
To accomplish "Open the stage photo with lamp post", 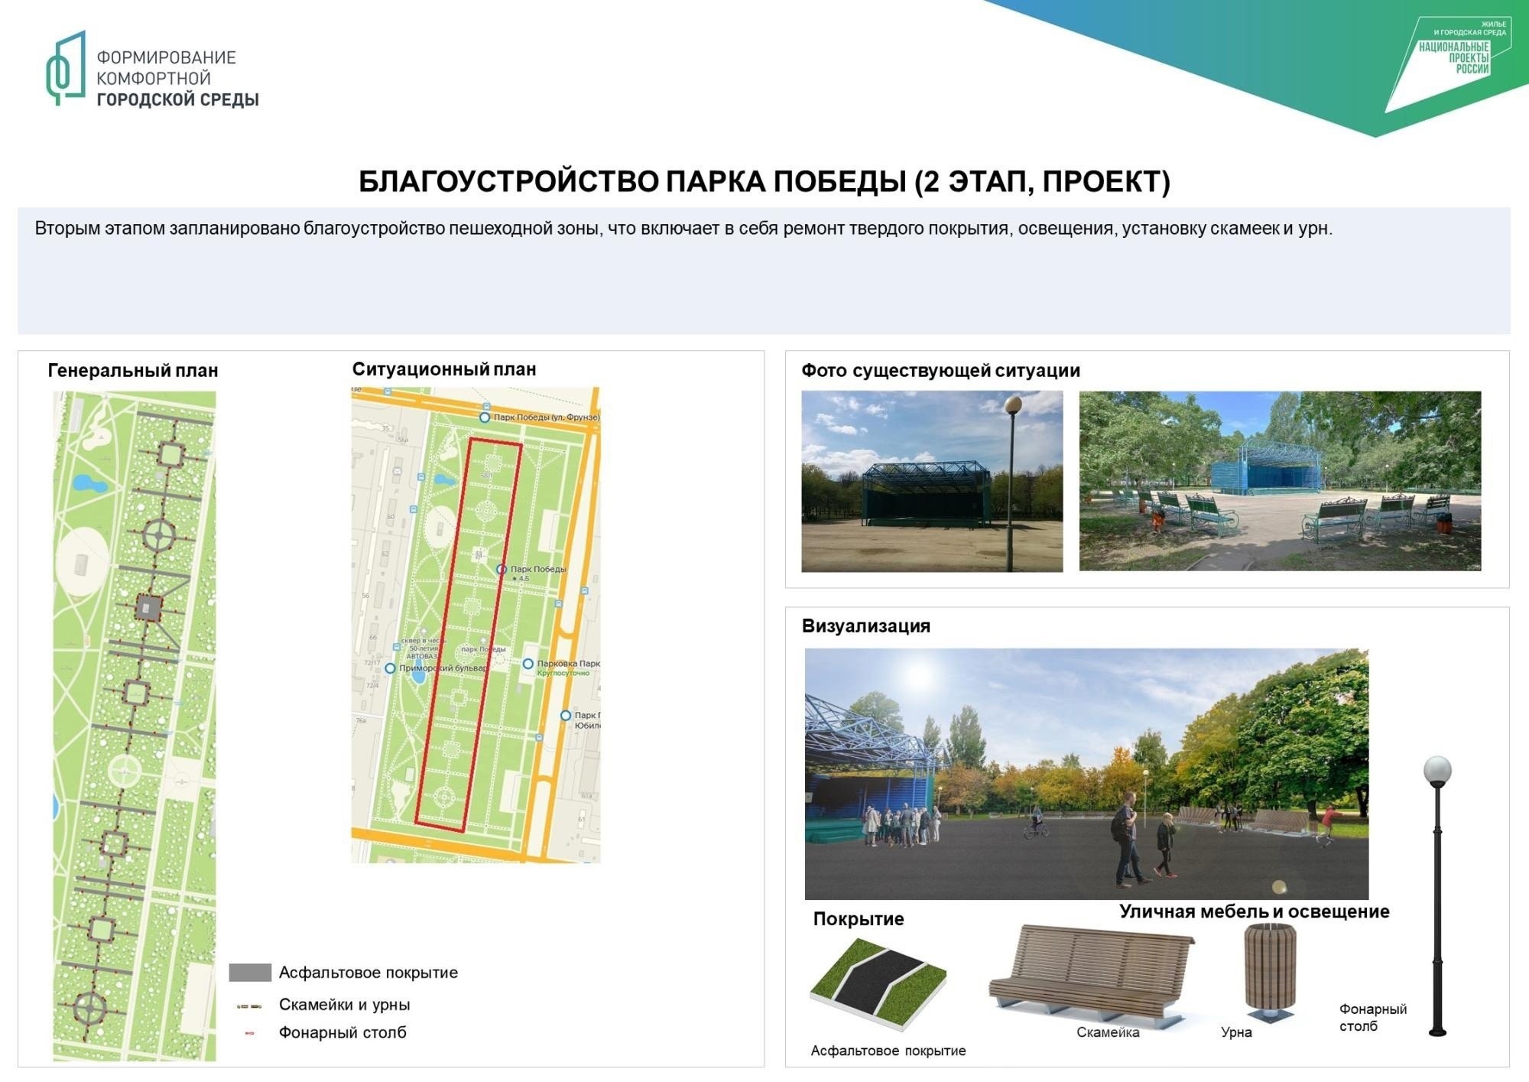I will point(931,481).
